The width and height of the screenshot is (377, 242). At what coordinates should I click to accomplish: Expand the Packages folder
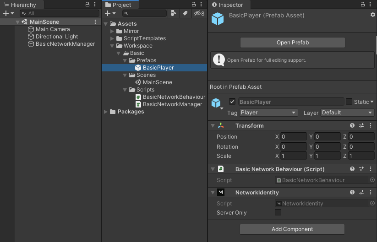[105, 112]
